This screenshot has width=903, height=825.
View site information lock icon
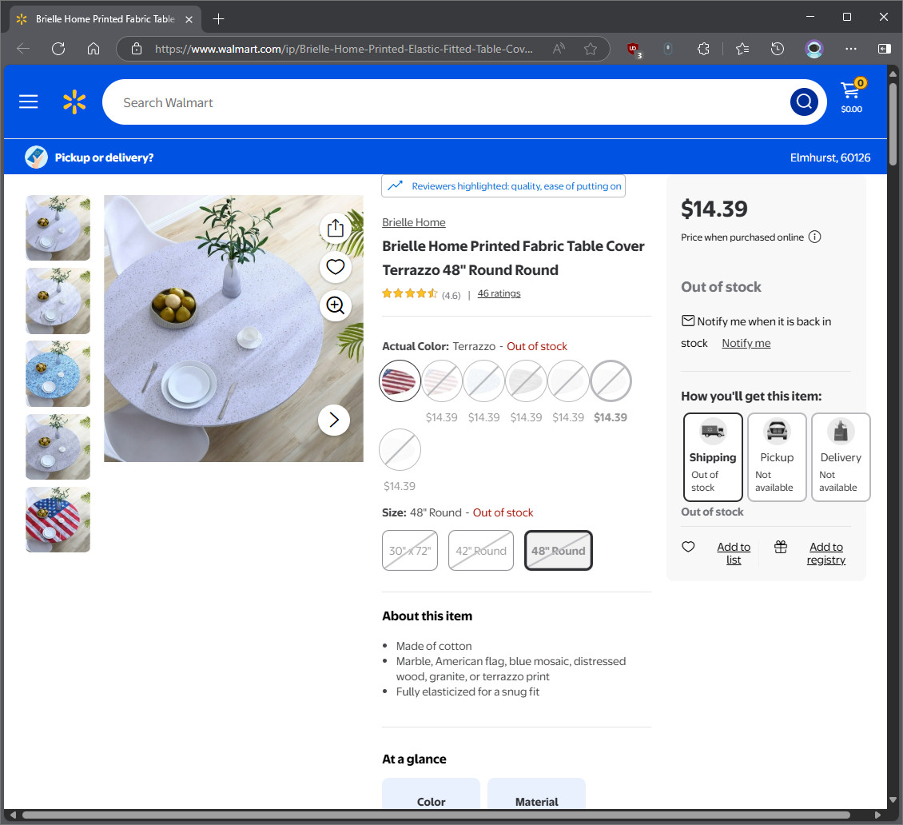137,49
